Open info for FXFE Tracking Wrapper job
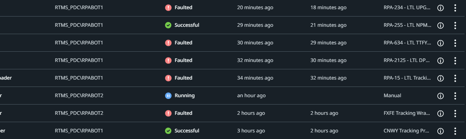Screen dimensions: 466x139 (x=440, y=113)
